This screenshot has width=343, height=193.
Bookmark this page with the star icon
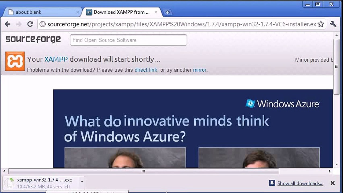[x=321, y=24]
